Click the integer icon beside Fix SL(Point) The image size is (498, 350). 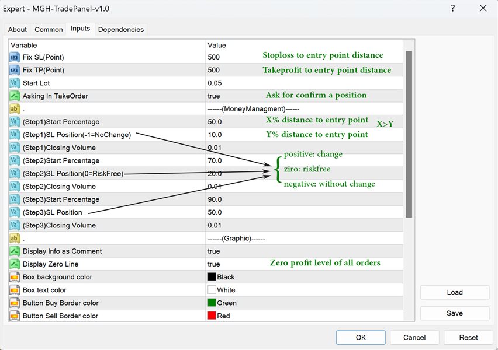click(x=15, y=57)
